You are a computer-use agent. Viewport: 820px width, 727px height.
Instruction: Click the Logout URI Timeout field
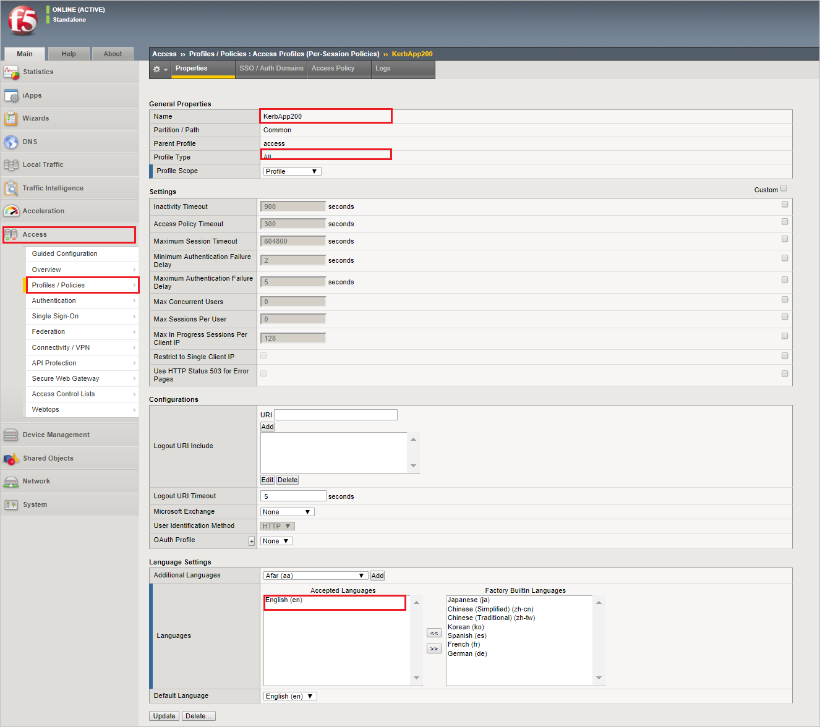[x=293, y=496]
